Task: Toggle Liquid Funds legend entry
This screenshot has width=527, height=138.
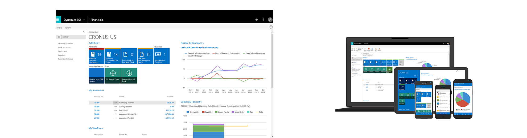Action: [222, 112]
